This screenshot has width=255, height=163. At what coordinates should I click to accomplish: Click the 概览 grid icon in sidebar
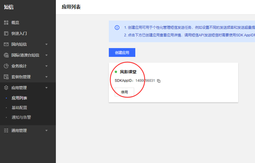point(6,23)
